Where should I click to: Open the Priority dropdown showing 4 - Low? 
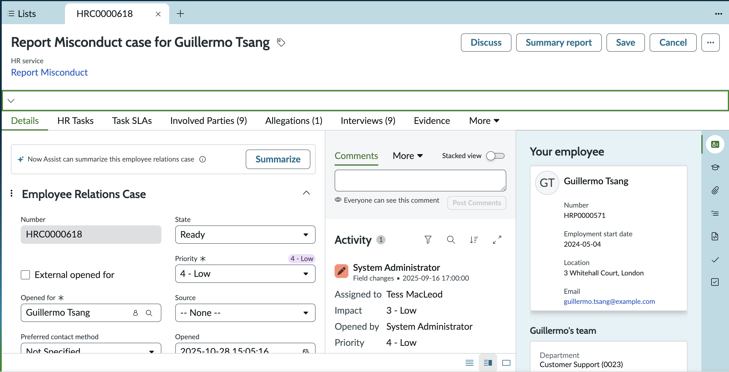[245, 274]
